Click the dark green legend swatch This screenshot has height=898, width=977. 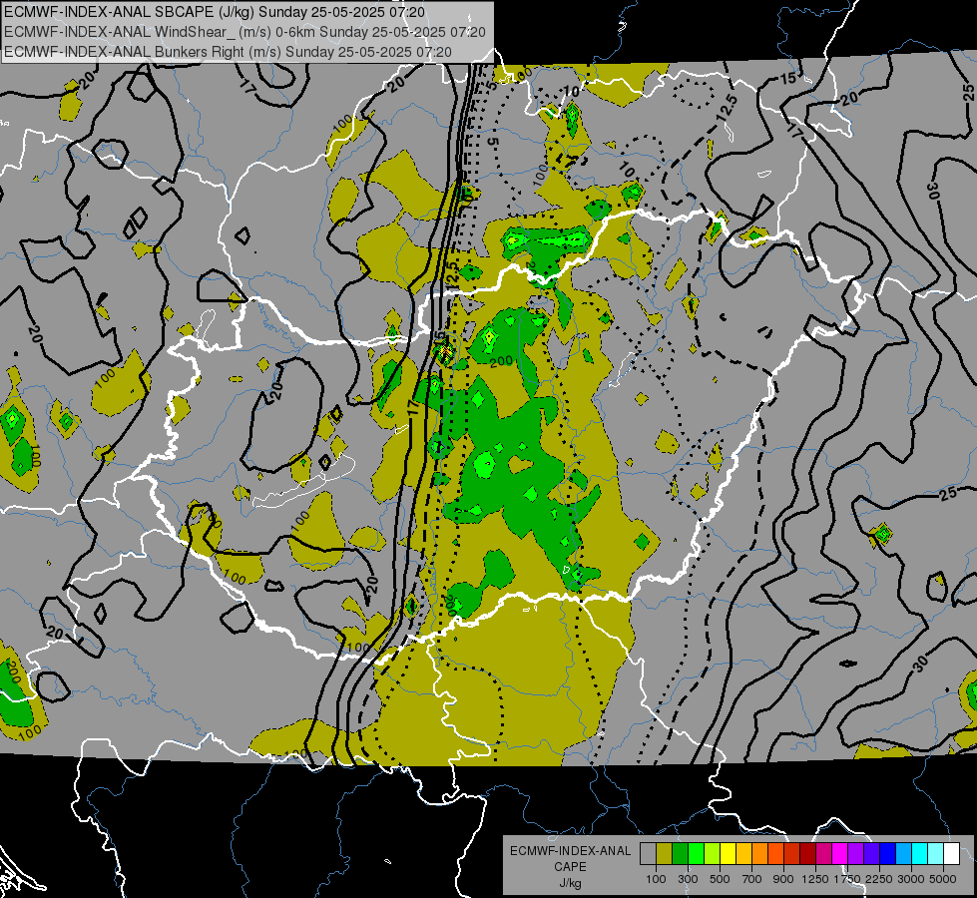(x=680, y=854)
